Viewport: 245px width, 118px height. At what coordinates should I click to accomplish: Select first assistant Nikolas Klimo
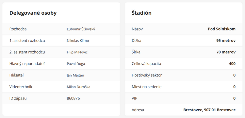[78, 41]
